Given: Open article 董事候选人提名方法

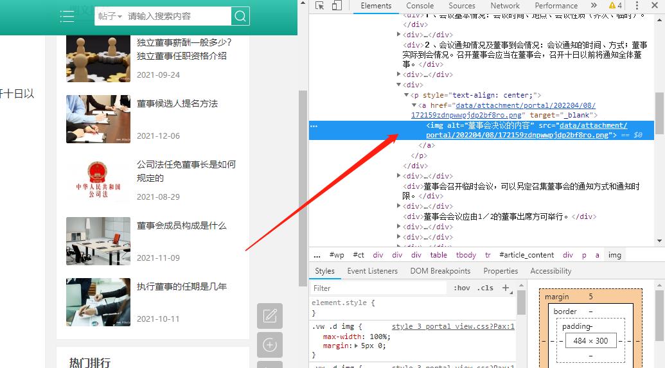Looking at the screenshot, I should (x=177, y=103).
